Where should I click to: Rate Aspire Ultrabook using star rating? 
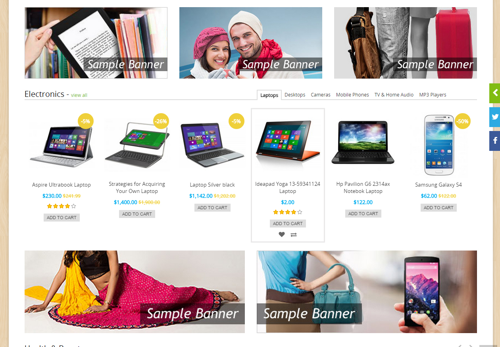coord(62,206)
